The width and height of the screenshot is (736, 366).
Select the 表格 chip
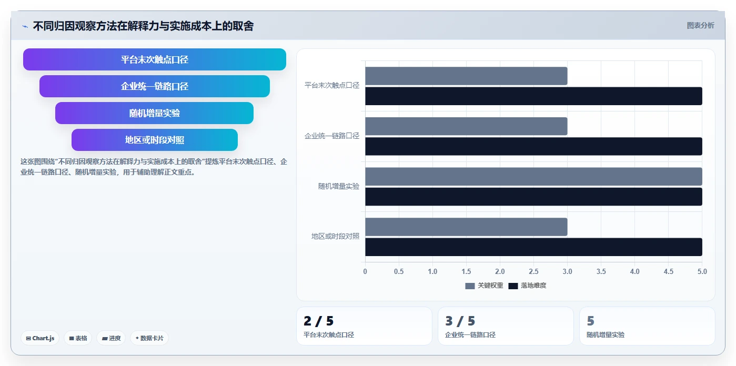click(x=78, y=338)
